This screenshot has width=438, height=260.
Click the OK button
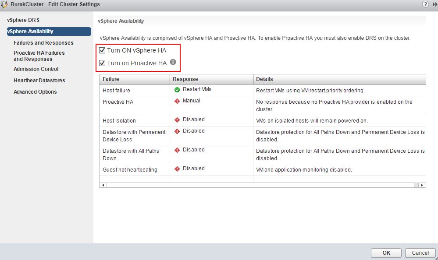[386, 253]
